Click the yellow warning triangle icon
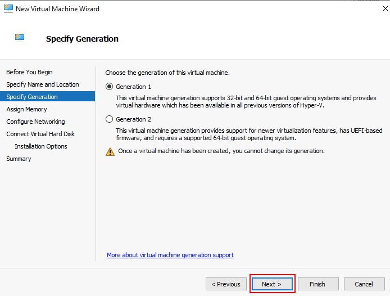 click(110, 151)
